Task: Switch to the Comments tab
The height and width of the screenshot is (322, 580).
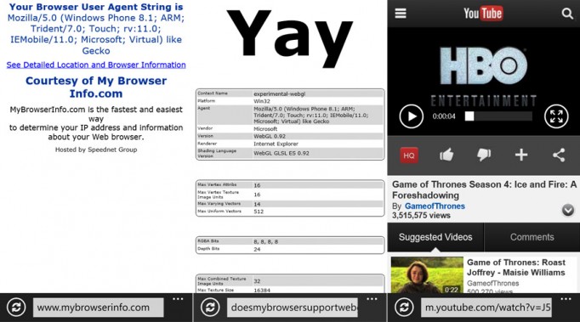Action: point(532,237)
